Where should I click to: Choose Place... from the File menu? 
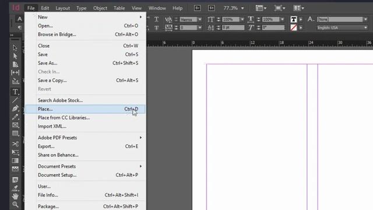[x=85, y=109]
